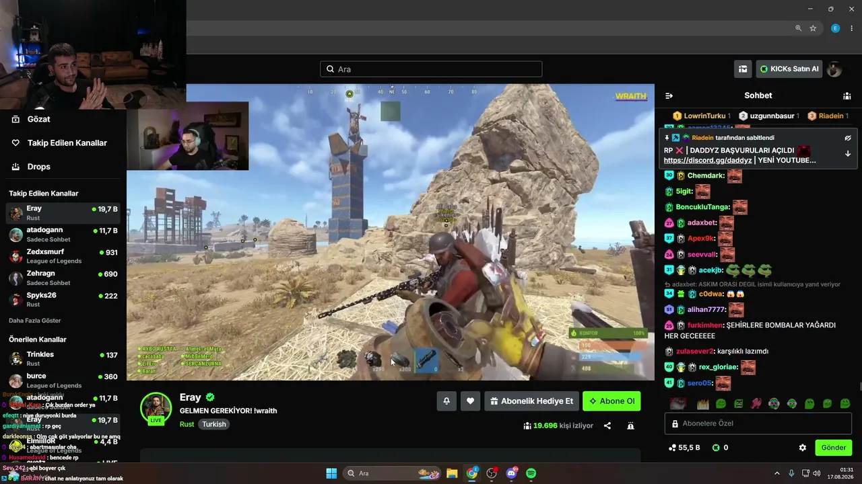Viewport: 862px width, 484px height.
Task: Click the Abone Ol button
Action: (x=611, y=401)
